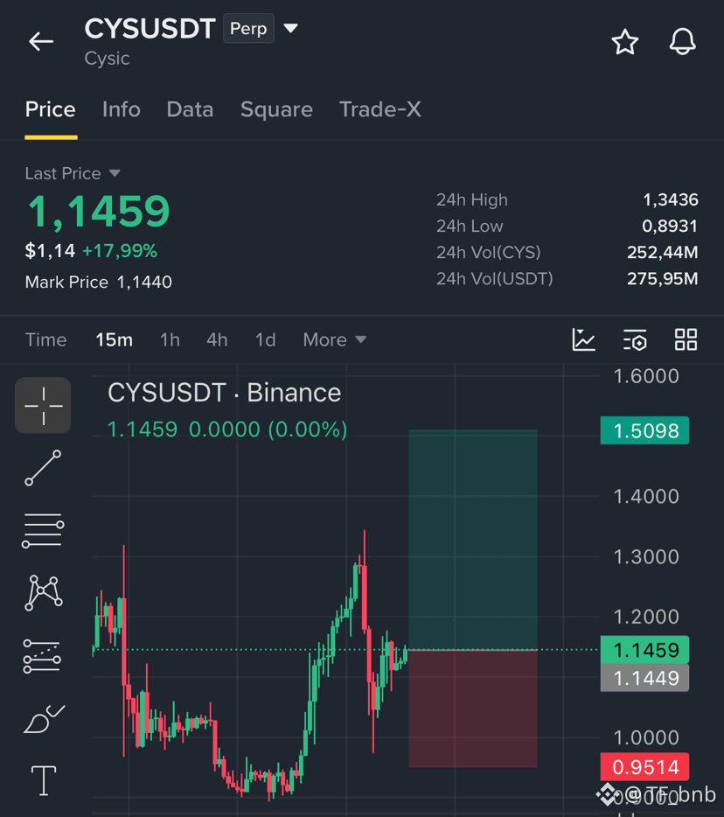Switch to the Price tab

click(51, 109)
